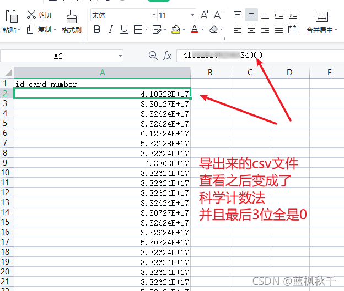Click cell showing 6.12324E+17
The width and height of the screenshot is (344, 291).
[x=102, y=133]
